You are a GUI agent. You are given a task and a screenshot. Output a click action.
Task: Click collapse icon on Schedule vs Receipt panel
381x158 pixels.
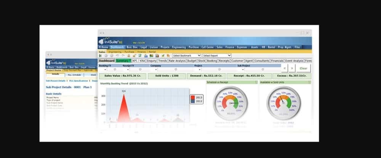click(256, 82)
